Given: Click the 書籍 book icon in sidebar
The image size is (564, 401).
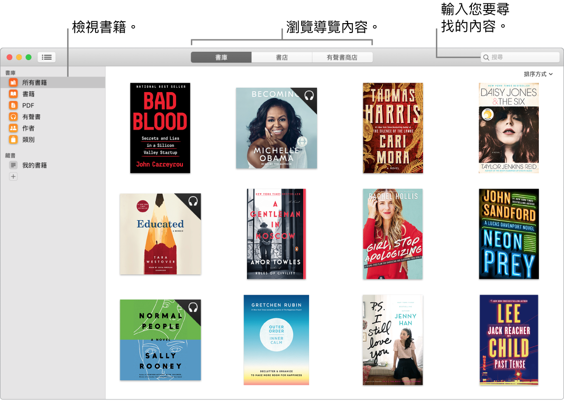Looking at the screenshot, I should pyautogui.click(x=13, y=94).
